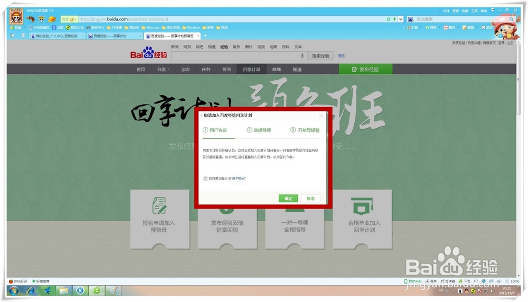Open the 文库 link above search box
Image resolution: width=528 pixels, height=302 pixels.
pyautogui.click(x=298, y=47)
